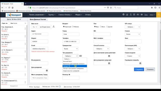Viewport: 161px width, 91px height.
Task: Click the Email input field
Action: tap(40, 49)
